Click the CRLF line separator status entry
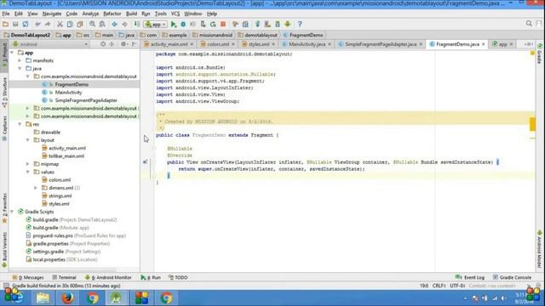This screenshot has height=306, width=545. point(439,286)
